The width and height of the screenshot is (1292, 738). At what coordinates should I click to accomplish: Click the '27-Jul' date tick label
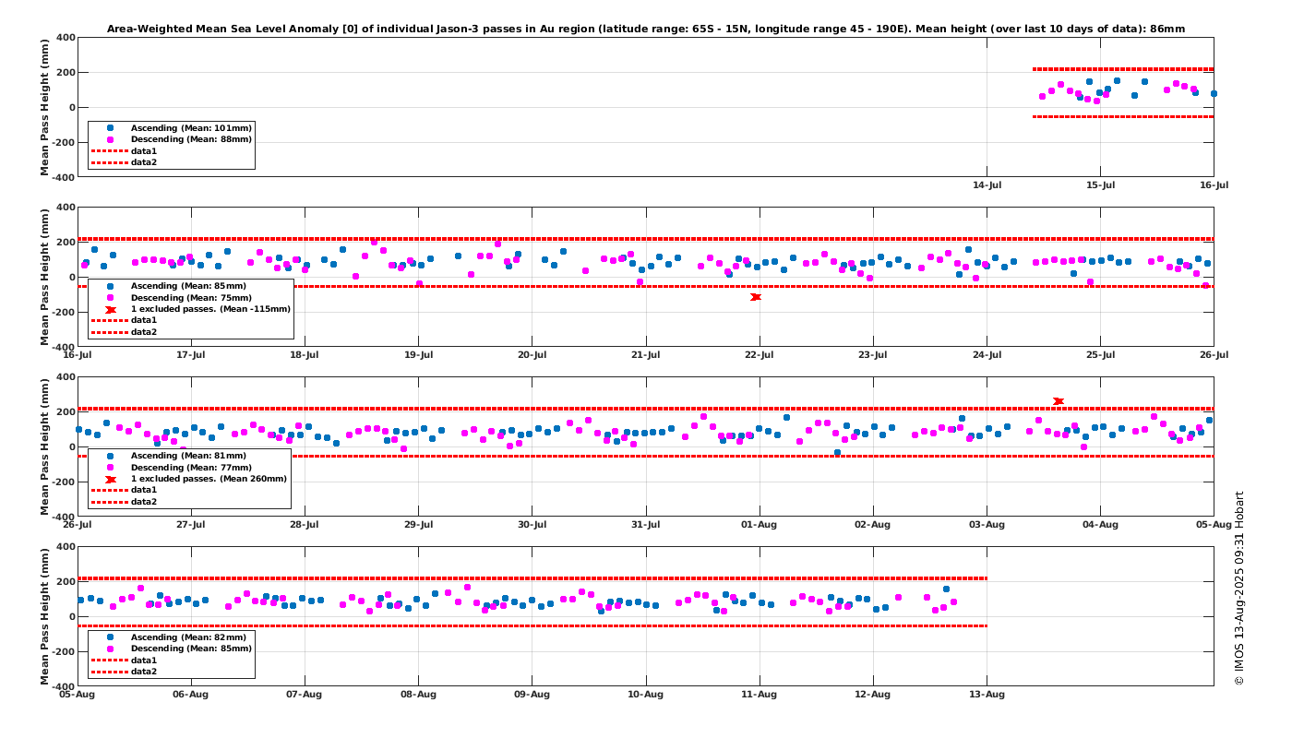click(x=190, y=525)
